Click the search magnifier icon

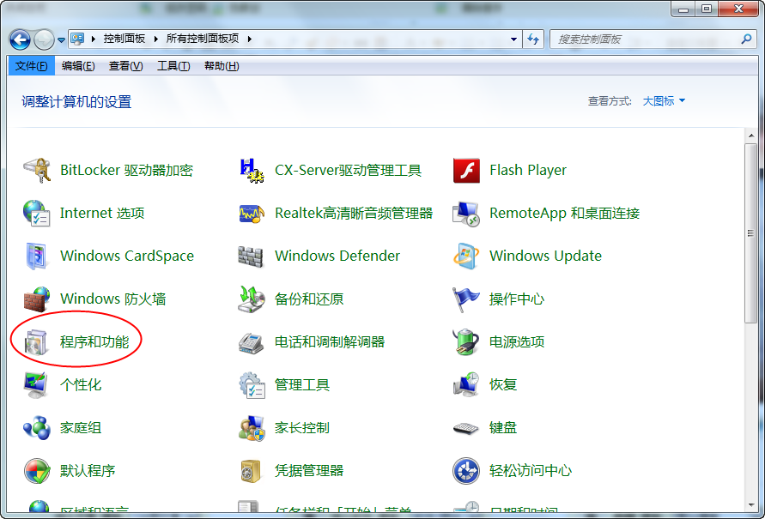[746, 39]
